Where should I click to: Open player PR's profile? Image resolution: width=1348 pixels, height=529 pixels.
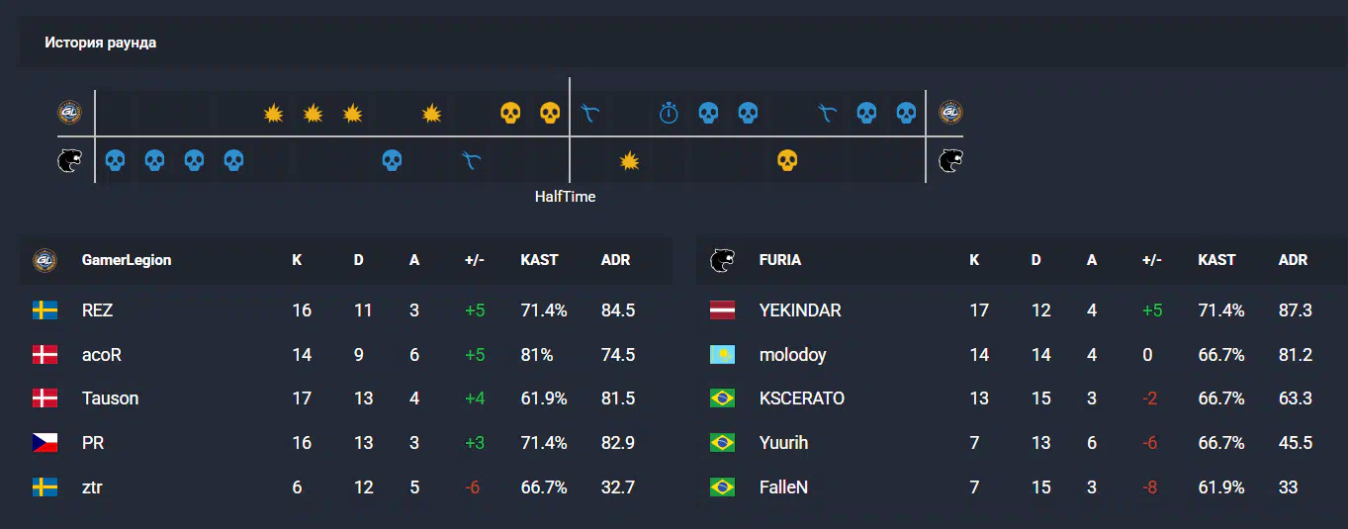93,443
